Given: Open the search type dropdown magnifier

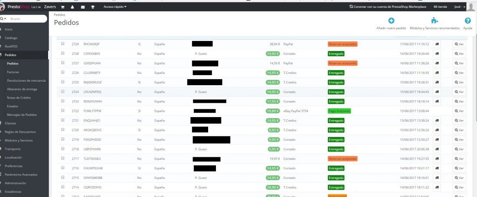Looking at the screenshot, I should tap(3, 19).
